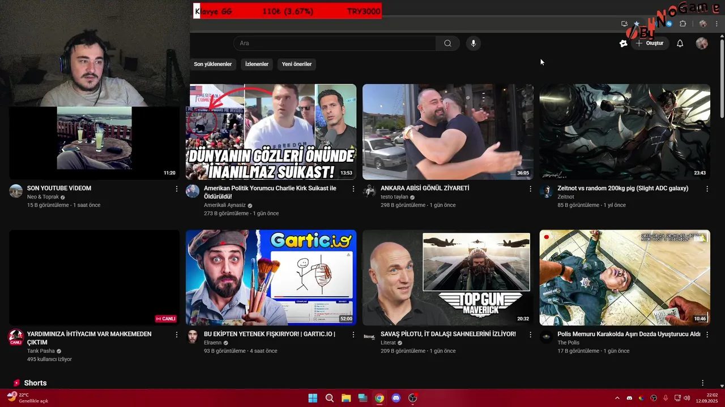Open the Zeitnot channel avatar
The height and width of the screenshot is (407, 725).
click(x=546, y=191)
